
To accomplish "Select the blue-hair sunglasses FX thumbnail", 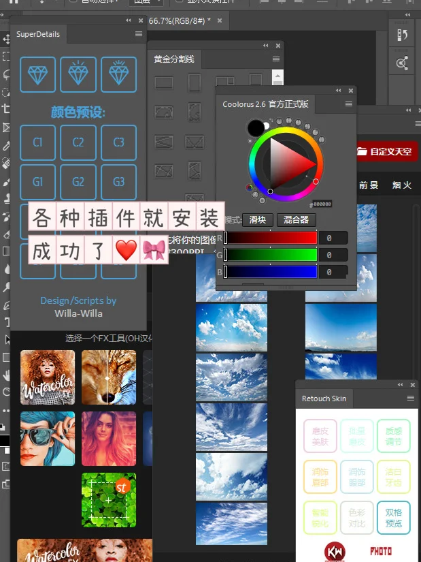I will [48, 439].
